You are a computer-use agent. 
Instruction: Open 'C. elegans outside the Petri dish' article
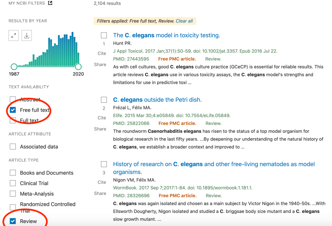pyautogui.click(x=157, y=100)
